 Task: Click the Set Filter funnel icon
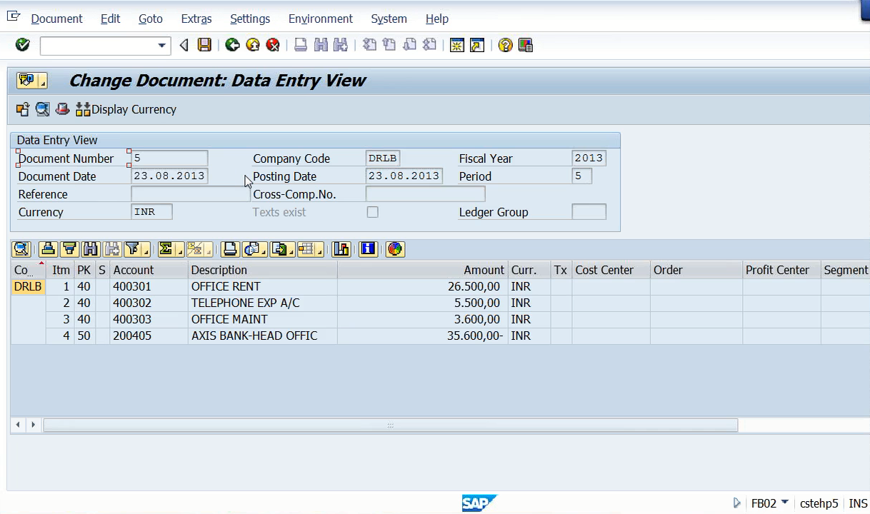132,248
